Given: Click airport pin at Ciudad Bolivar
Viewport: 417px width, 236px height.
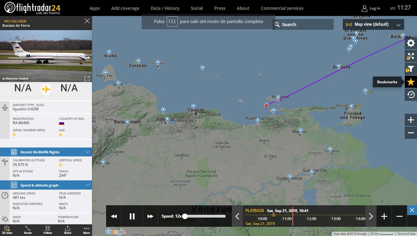Looking at the screenshot, I should (290, 176).
